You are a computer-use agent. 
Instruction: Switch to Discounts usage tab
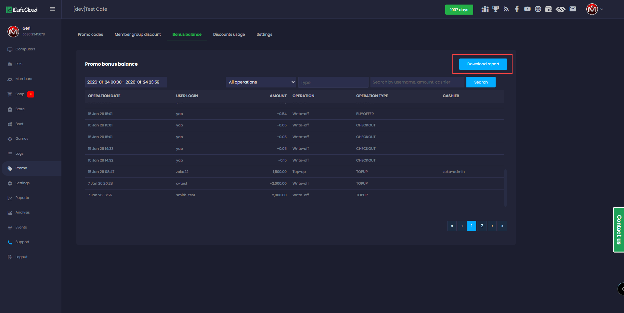pyautogui.click(x=229, y=34)
